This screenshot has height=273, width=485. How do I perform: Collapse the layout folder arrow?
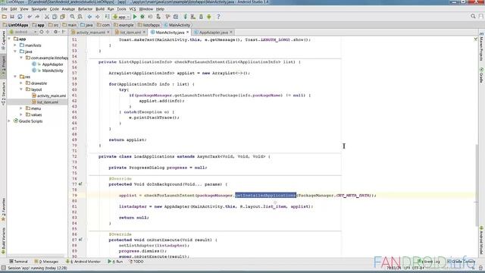point(21,89)
